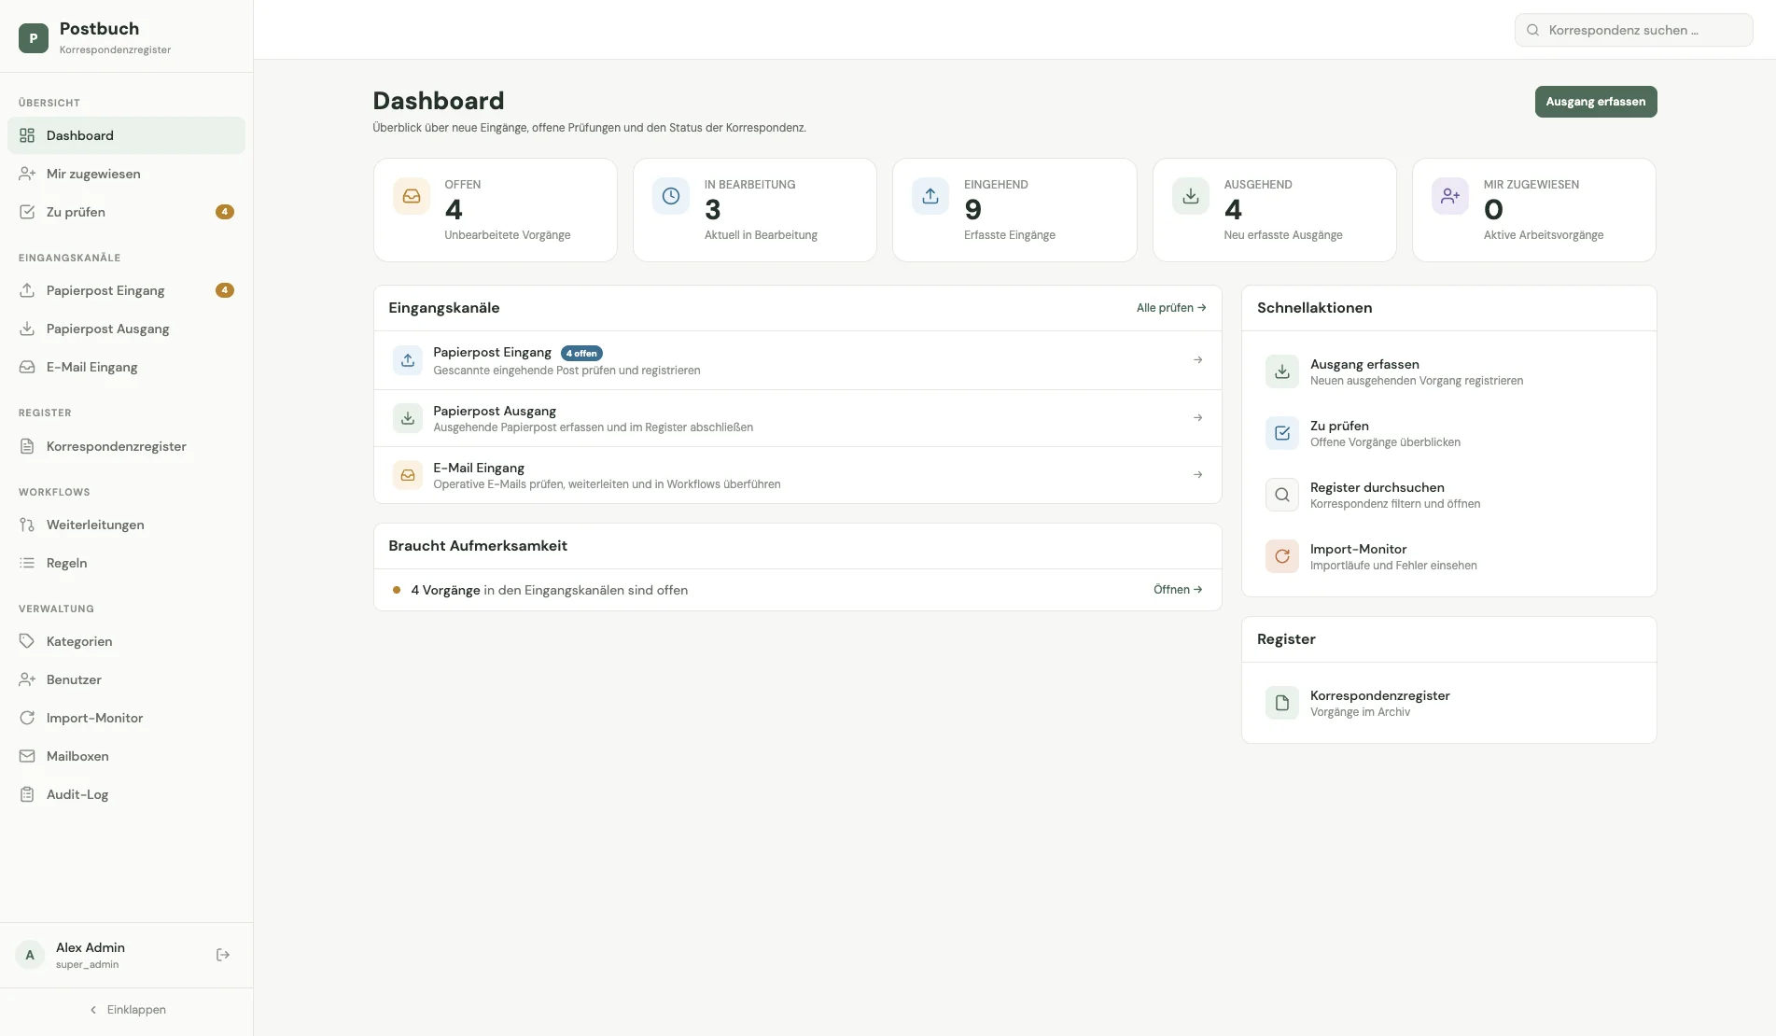Open Dashboard in sidebar menu
The width and height of the screenshot is (1776, 1036).
click(x=126, y=135)
